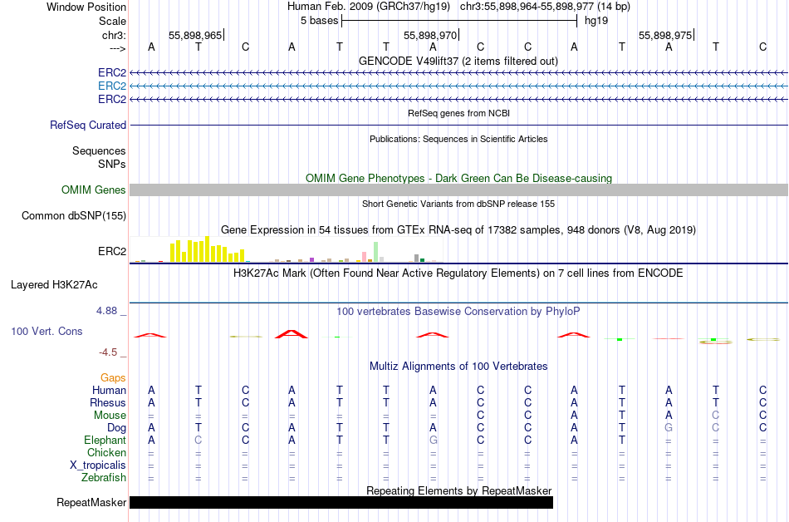Open the GTEx Gene Expression track title
This screenshot has height=522, width=789.
coord(458,230)
